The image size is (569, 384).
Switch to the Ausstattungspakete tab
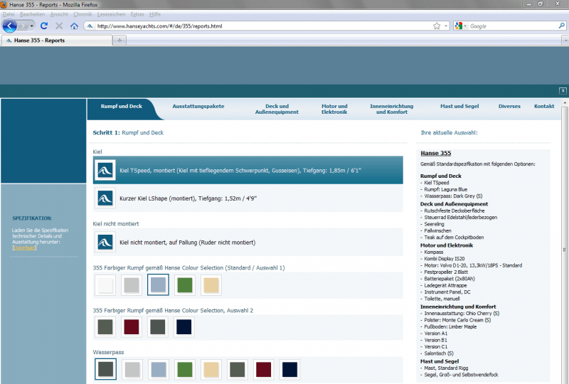pos(198,107)
